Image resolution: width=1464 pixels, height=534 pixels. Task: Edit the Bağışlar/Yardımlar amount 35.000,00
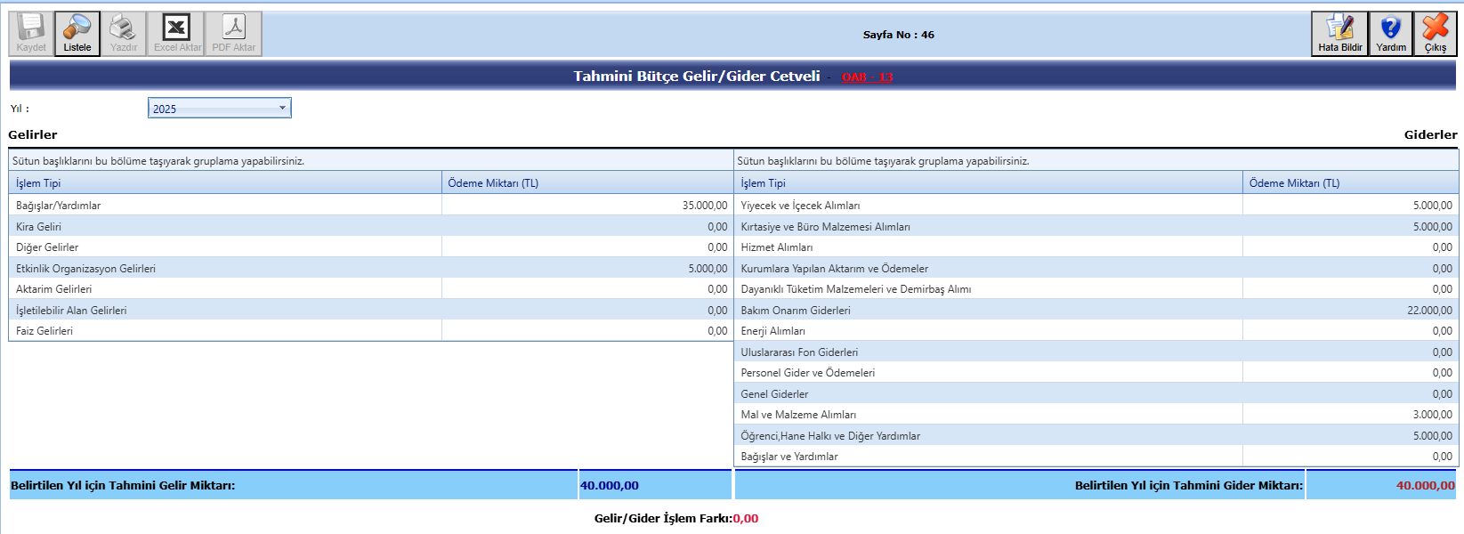click(x=587, y=206)
